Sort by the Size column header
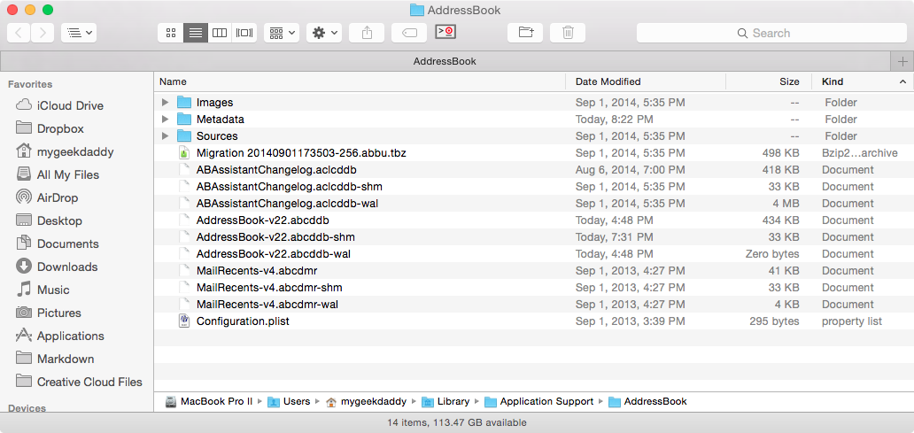914x433 pixels. pos(769,81)
